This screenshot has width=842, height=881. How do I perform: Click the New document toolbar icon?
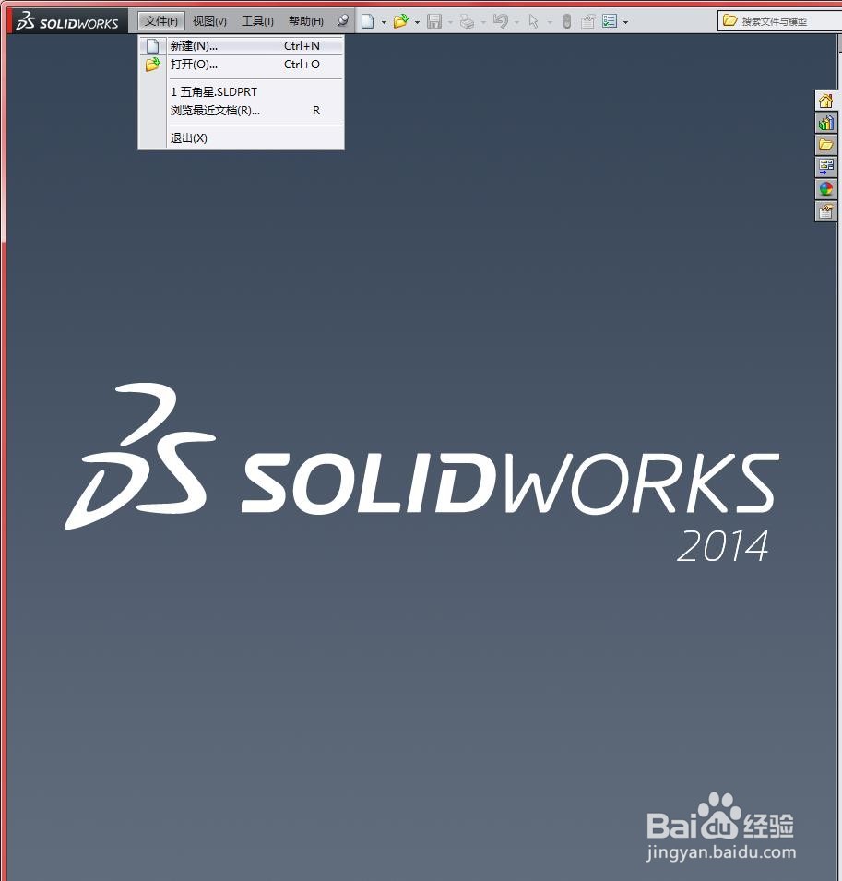click(x=367, y=21)
